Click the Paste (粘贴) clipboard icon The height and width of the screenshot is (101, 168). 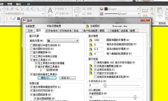160,11
